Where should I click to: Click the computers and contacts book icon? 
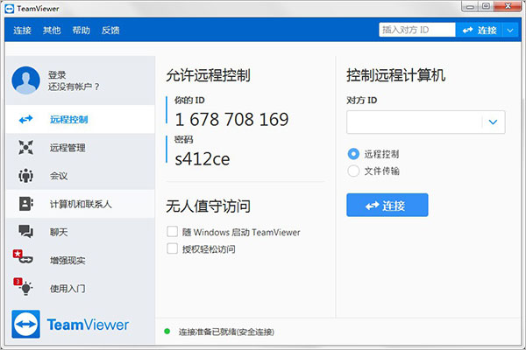coord(25,204)
